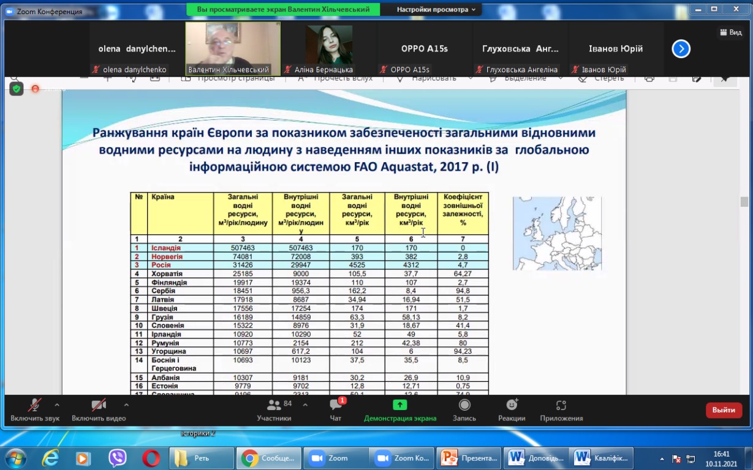Open Viber from the taskbar
The height and width of the screenshot is (470, 753).
point(117,458)
